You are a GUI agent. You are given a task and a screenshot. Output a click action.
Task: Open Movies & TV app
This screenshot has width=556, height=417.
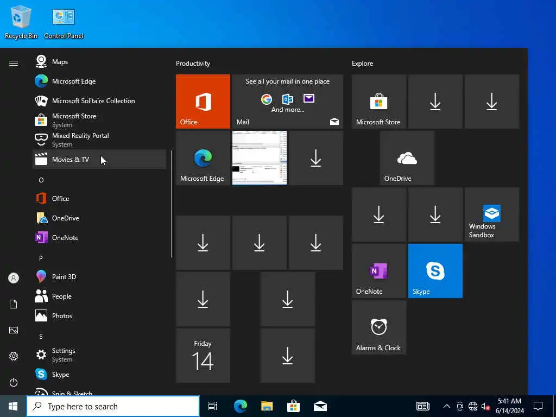pyautogui.click(x=99, y=159)
